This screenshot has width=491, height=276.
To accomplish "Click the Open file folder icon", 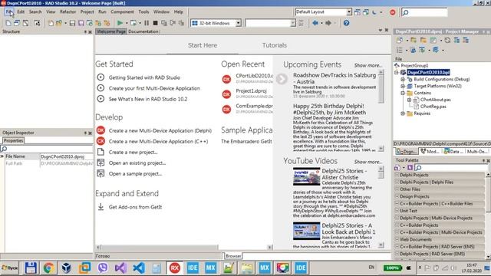I will (x=58, y=23).
